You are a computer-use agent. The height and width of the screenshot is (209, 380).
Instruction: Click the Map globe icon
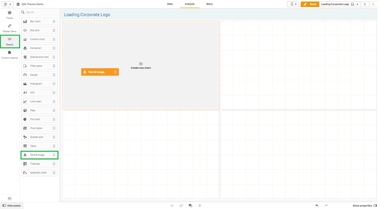[x=25, y=110]
